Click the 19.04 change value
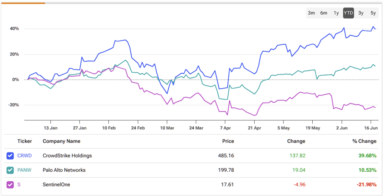Viewport: 383px width, 196px height. 298,170
